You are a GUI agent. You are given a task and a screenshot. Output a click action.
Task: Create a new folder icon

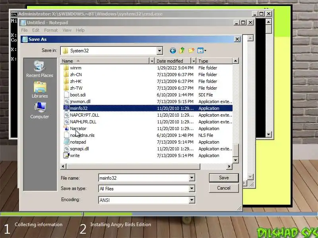pyautogui.click(x=191, y=50)
